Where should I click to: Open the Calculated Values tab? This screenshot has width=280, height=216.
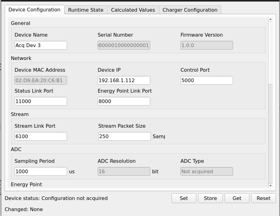(133, 10)
